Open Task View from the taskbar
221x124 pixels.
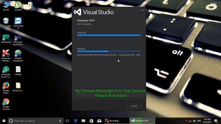point(67,121)
